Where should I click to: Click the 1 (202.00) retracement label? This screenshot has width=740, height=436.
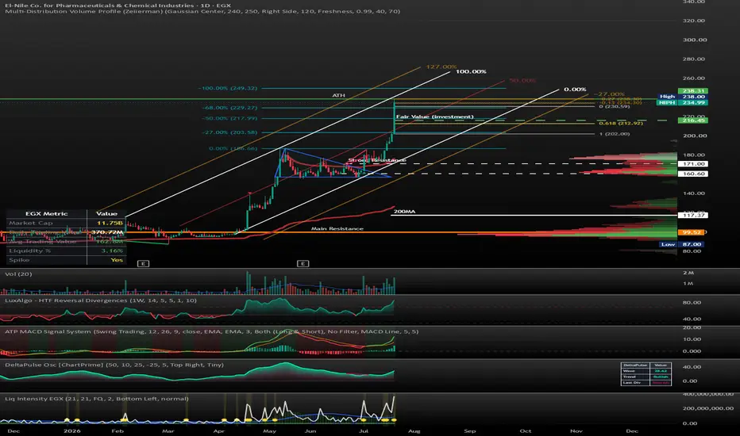point(614,134)
